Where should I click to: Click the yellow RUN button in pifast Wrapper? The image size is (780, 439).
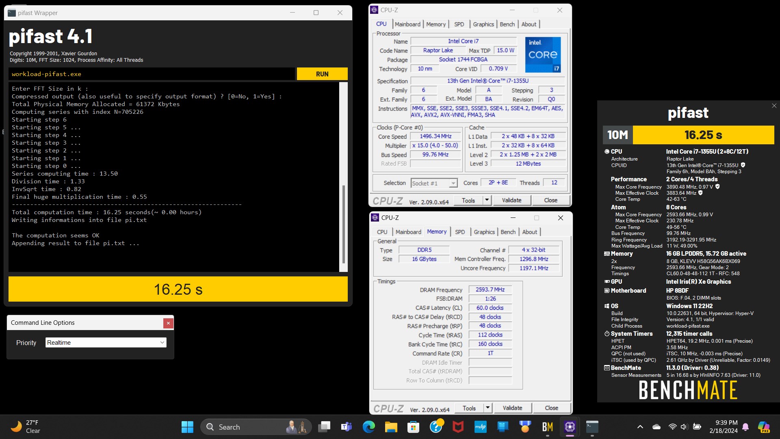click(x=322, y=74)
